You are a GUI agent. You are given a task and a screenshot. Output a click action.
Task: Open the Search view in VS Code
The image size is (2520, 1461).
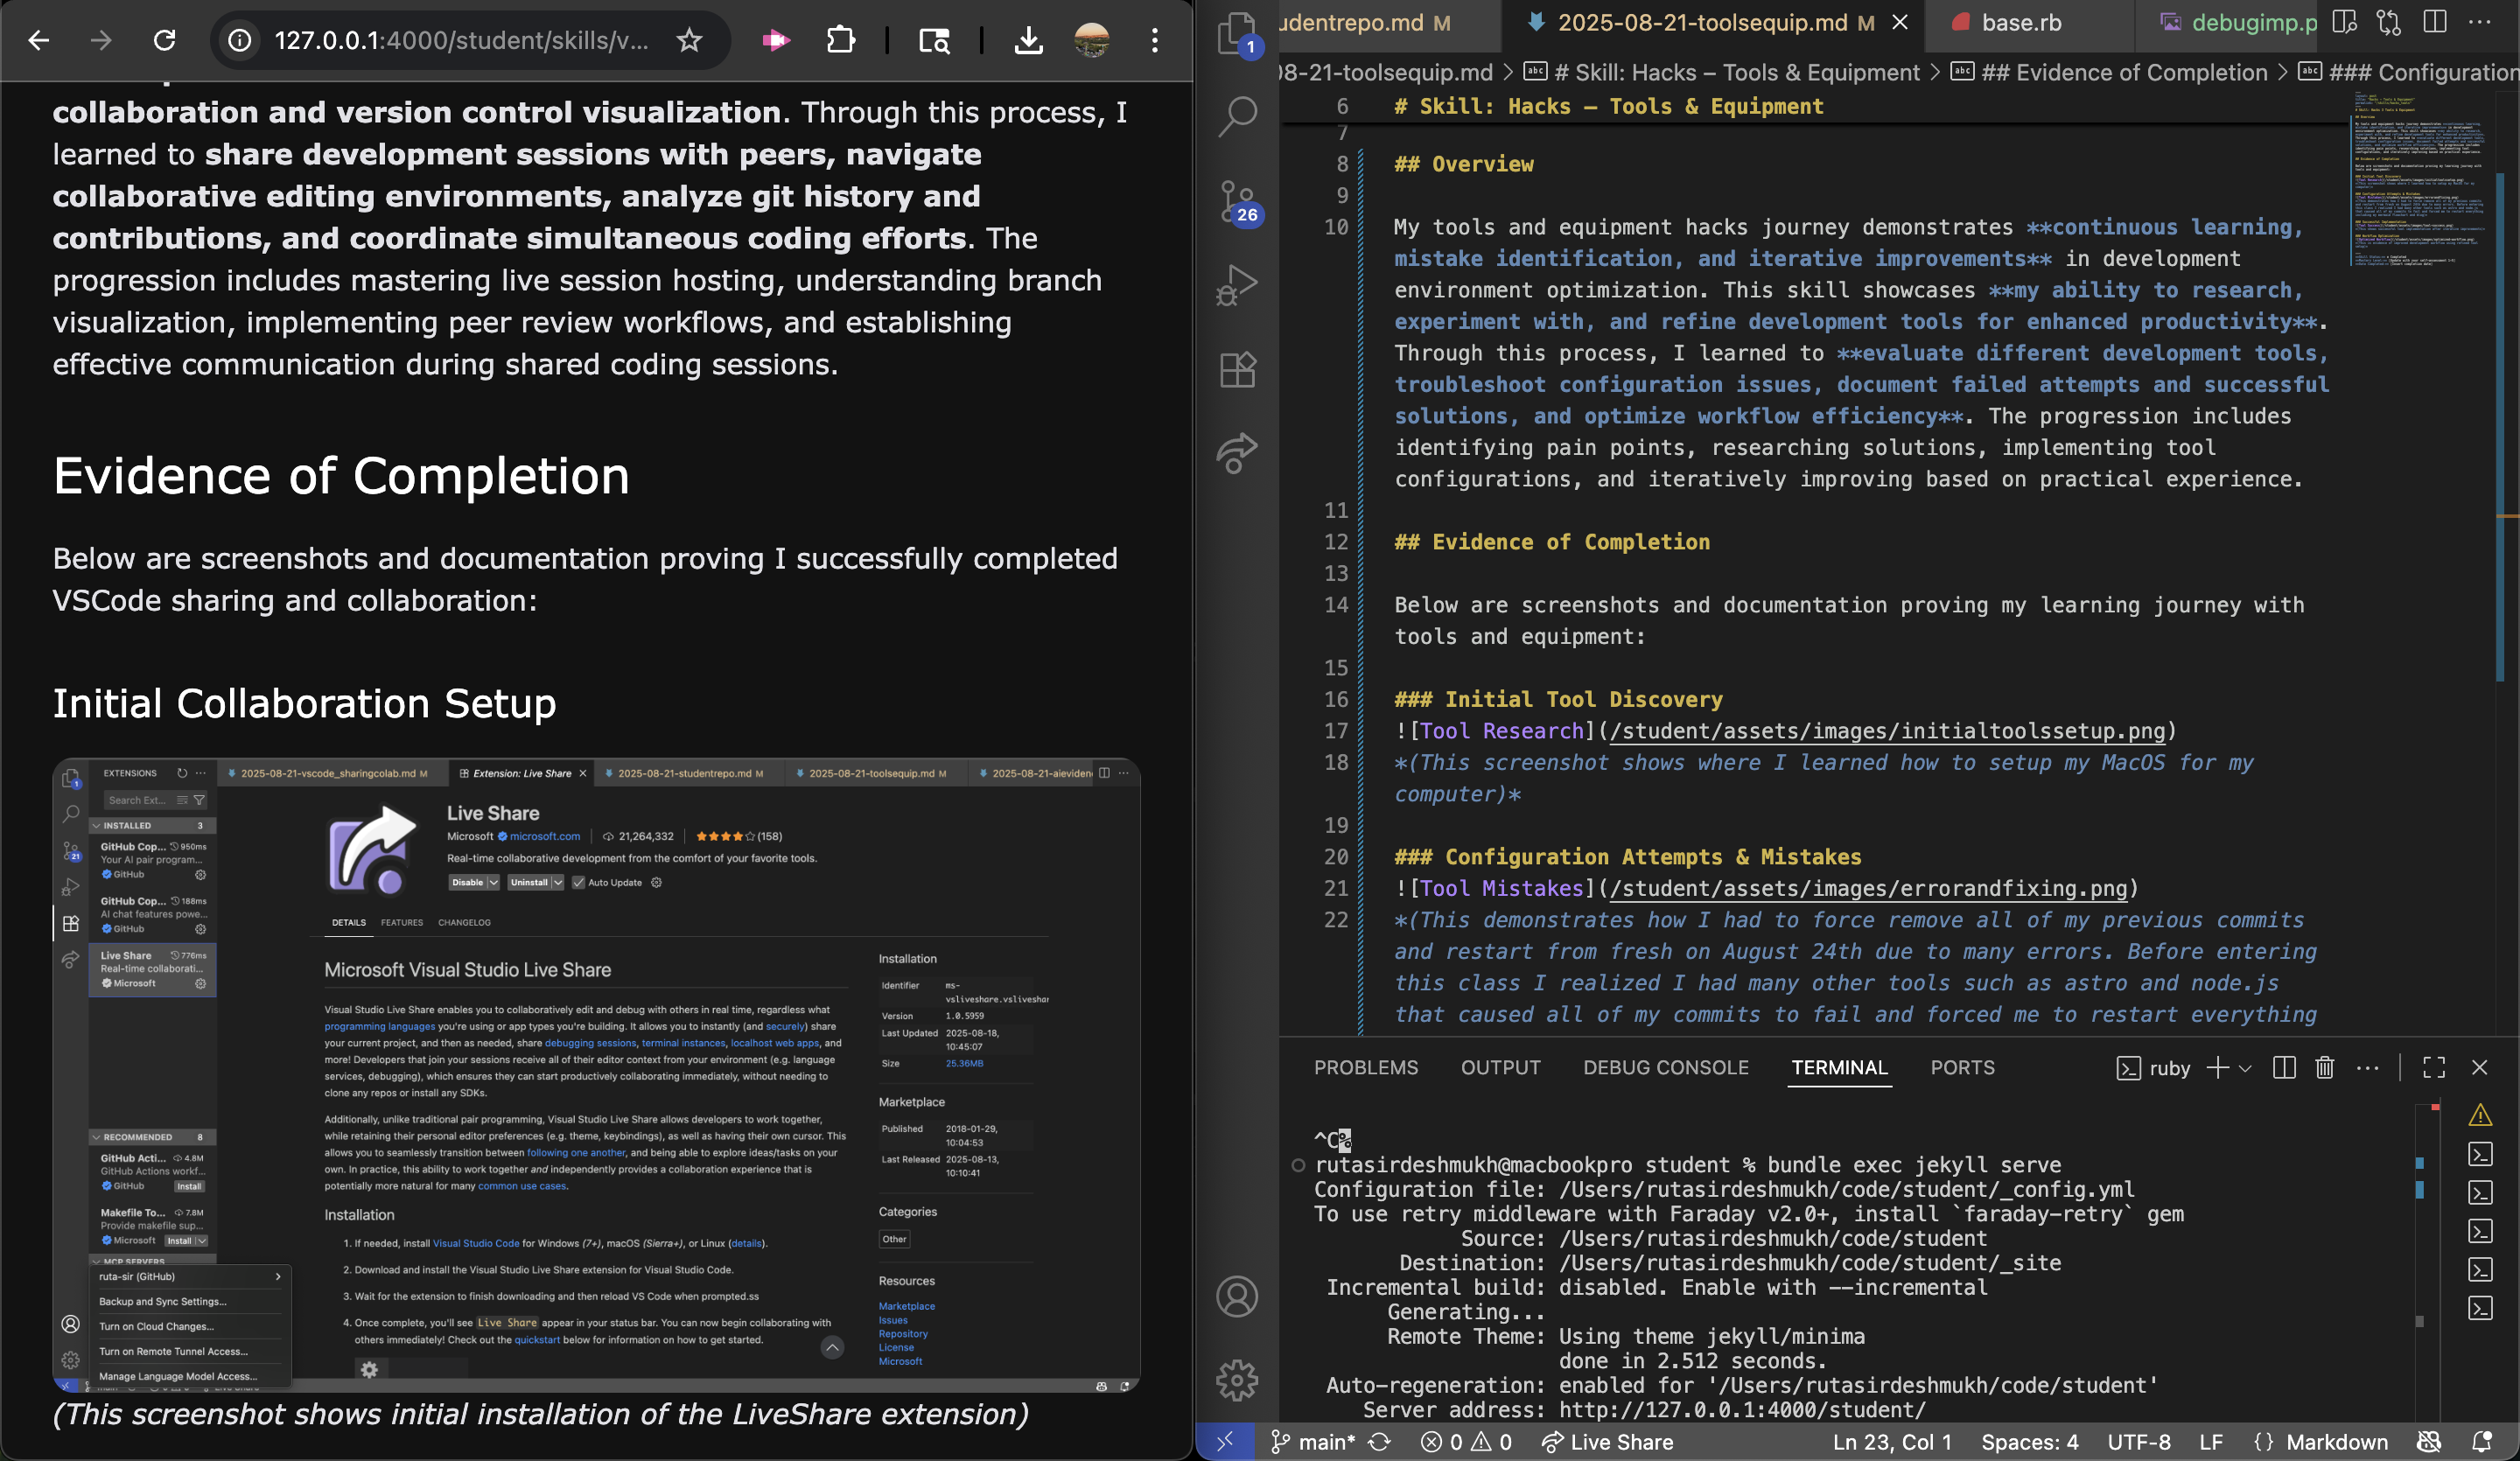pos(1237,117)
